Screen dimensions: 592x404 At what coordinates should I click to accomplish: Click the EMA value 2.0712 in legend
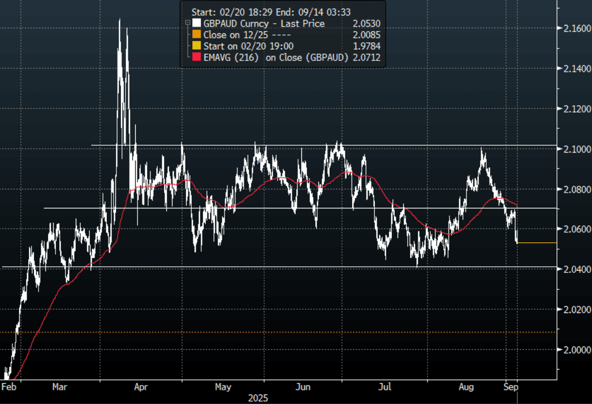(x=366, y=57)
